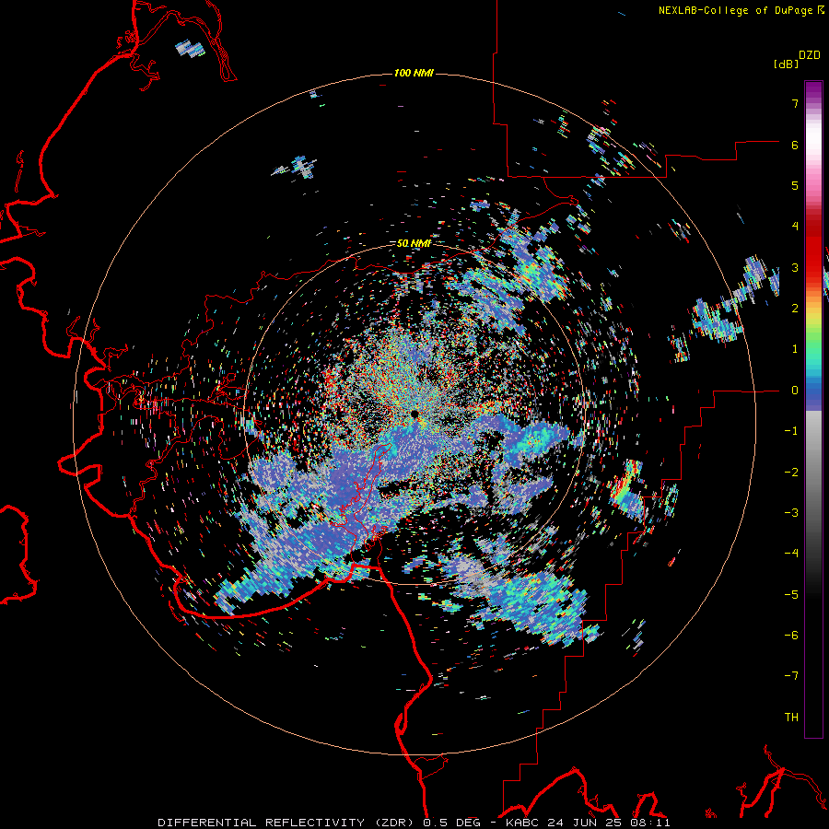Click the 3 tick label on the color scale
The image size is (829, 829).
pos(795,267)
